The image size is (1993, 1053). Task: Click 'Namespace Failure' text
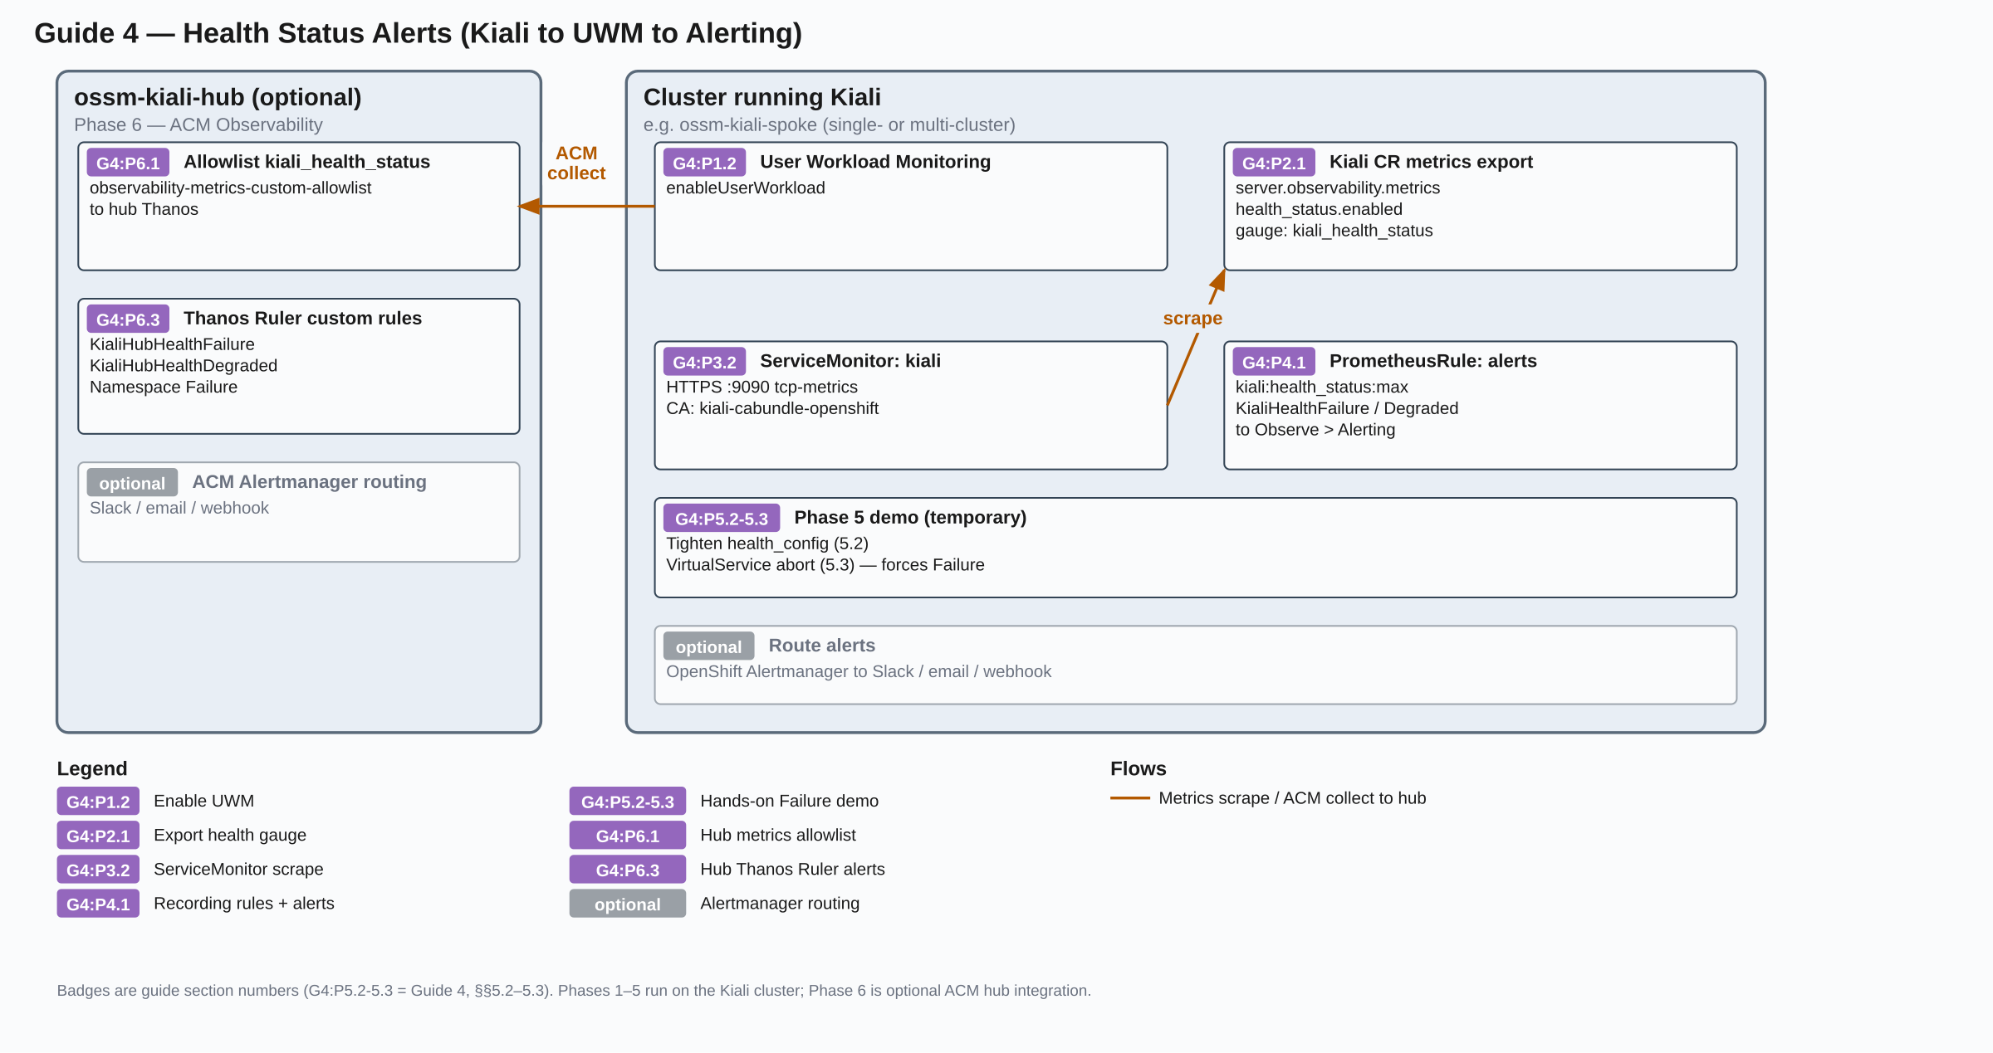(164, 388)
